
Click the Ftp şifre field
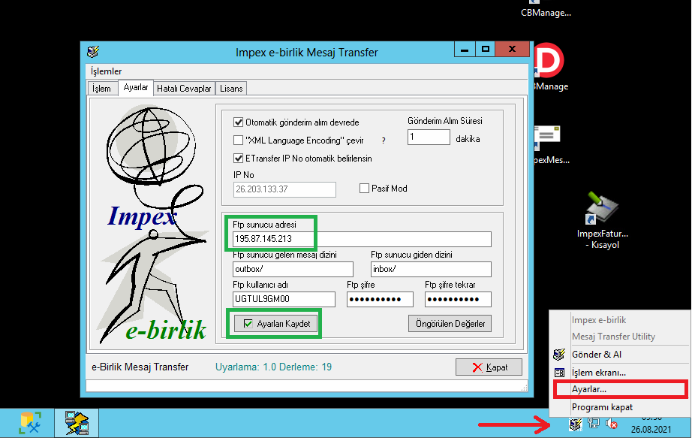click(x=380, y=299)
